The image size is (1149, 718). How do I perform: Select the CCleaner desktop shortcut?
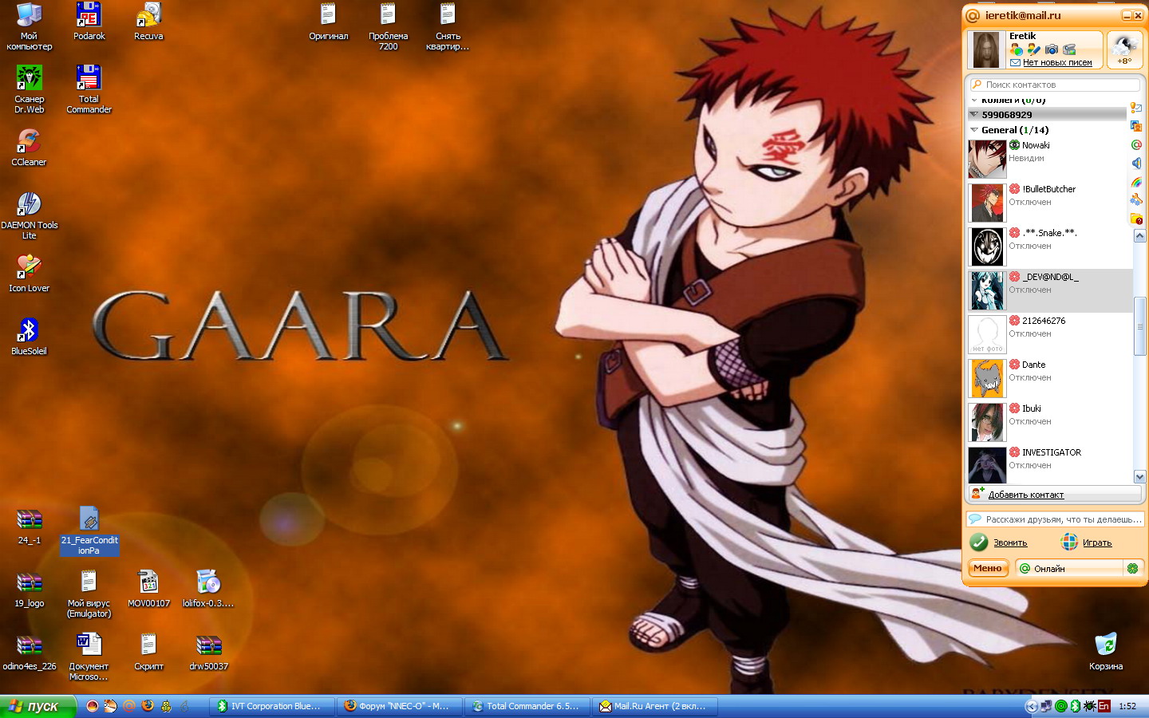click(x=30, y=148)
